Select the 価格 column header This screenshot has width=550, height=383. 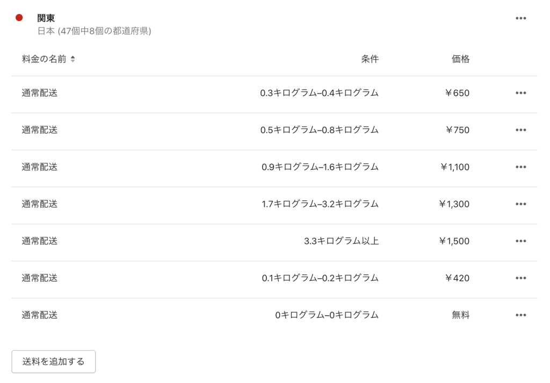[460, 59]
